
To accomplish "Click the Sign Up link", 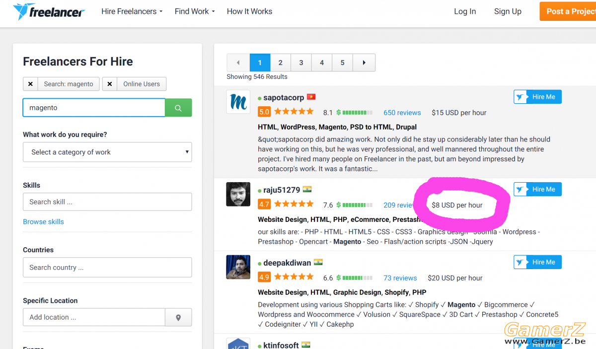I will tap(508, 11).
